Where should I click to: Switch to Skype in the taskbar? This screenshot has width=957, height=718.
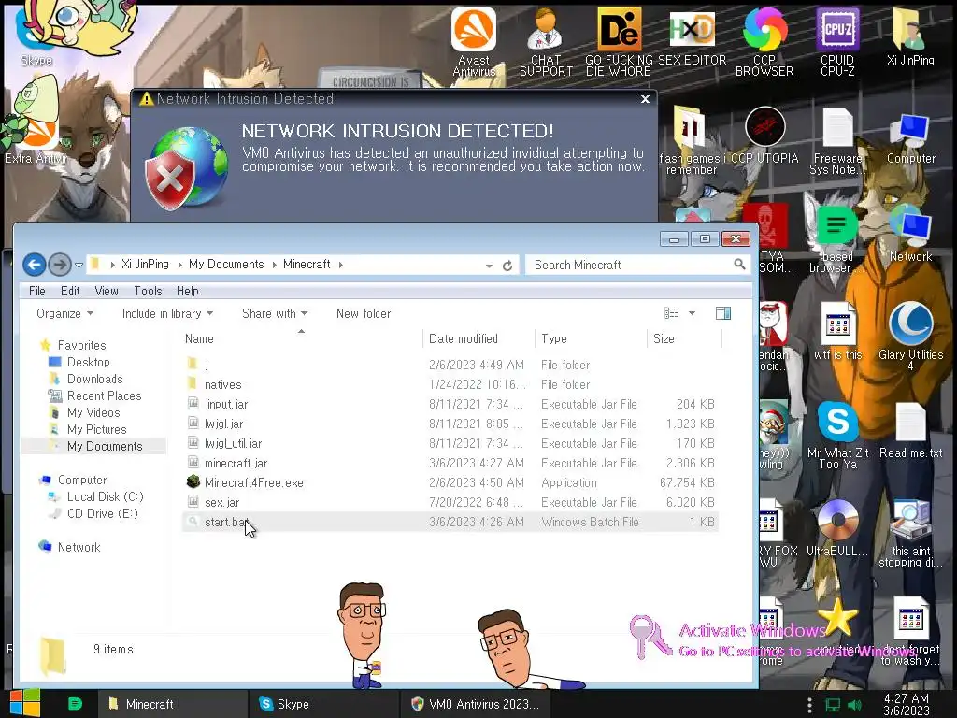[322, 704]
